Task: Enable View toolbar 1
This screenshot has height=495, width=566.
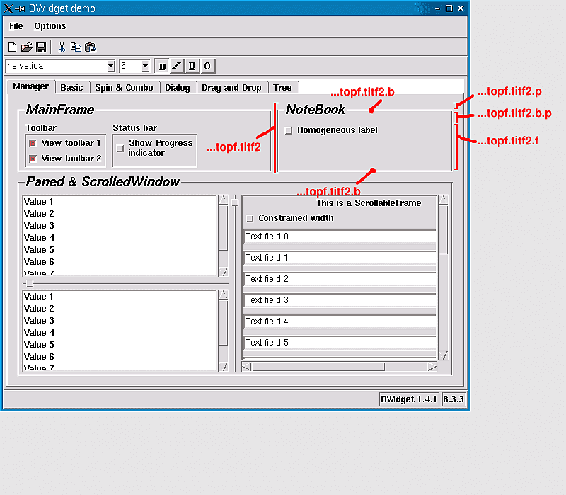Action: click(x=31, y=142)
